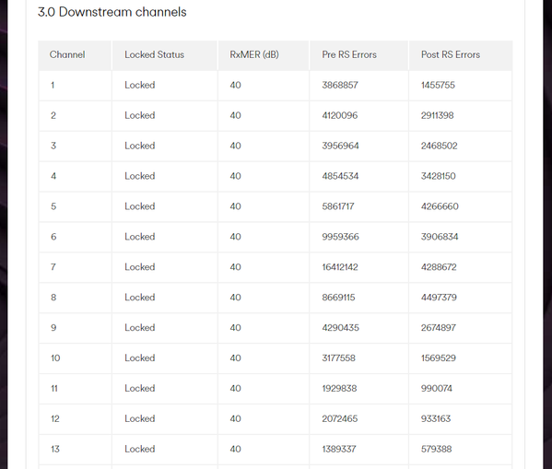Click Pre RS Errors value 16412142
Image resolution: width=552 pixels, height=469 pixels.
click(340, 267)
